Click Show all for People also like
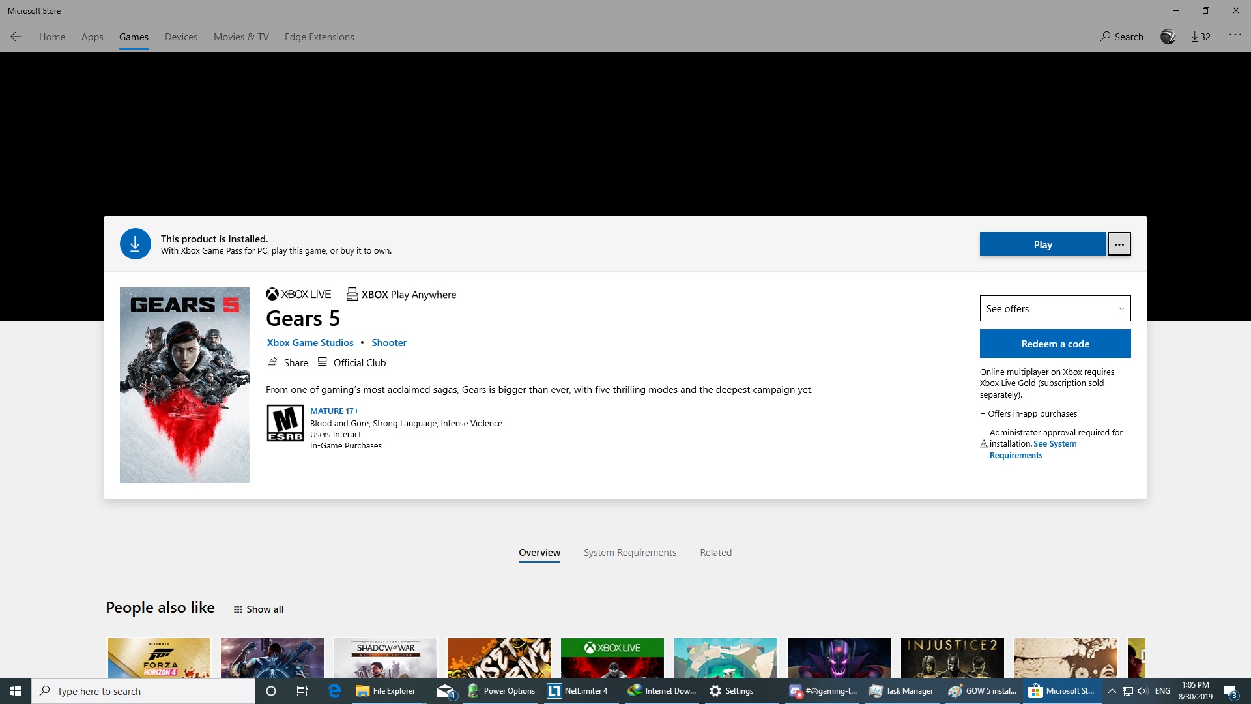This screenshot has height=704, width=1251. click(259, 609)
